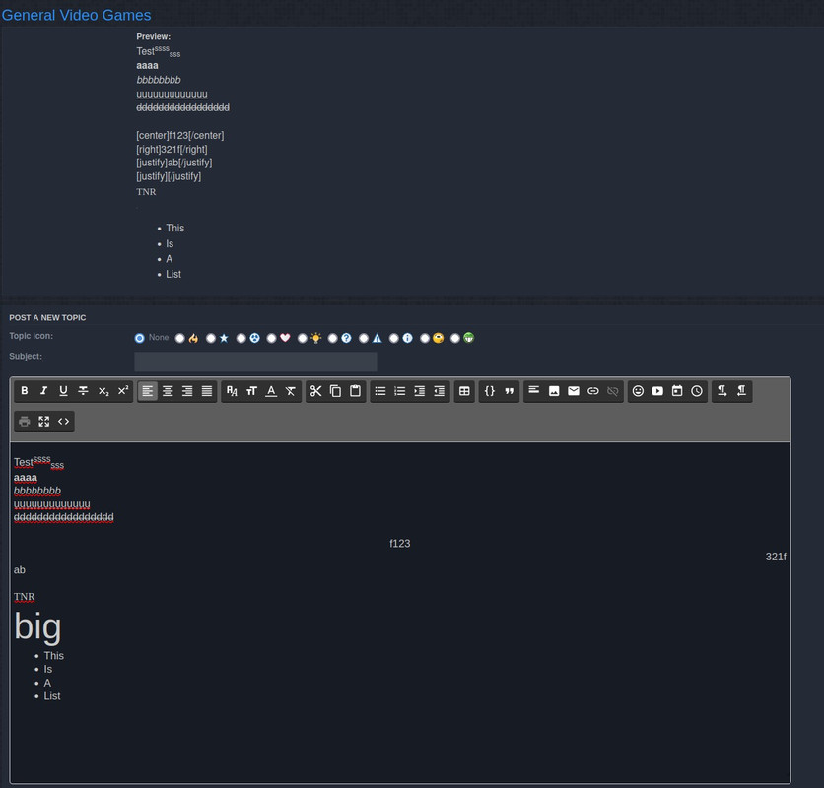This screenshot has height=788, width=824.
Task: Copy the selected text
Action: [x=335, y=391]
